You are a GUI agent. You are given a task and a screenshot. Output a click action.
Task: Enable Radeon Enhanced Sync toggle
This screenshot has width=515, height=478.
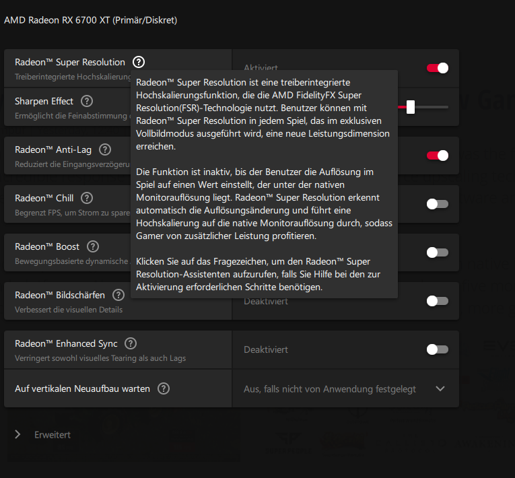pos(438,349)
